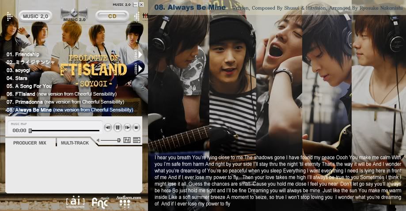The image size is (406, 211).
Task: Click the dotted icon left of MUSIC 2.0 button
Action: [x=10, y=16]
